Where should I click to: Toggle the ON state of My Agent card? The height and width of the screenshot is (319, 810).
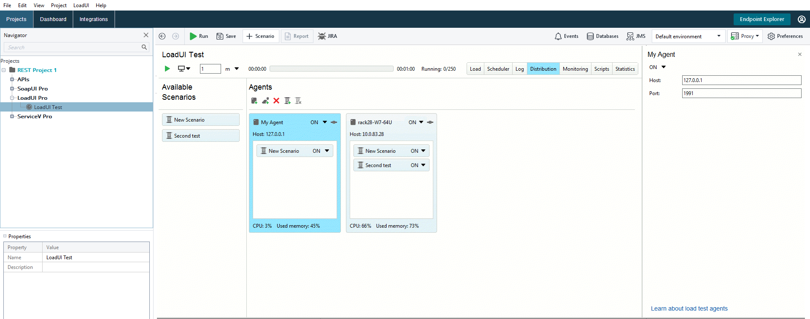click(x=319, y=122)
